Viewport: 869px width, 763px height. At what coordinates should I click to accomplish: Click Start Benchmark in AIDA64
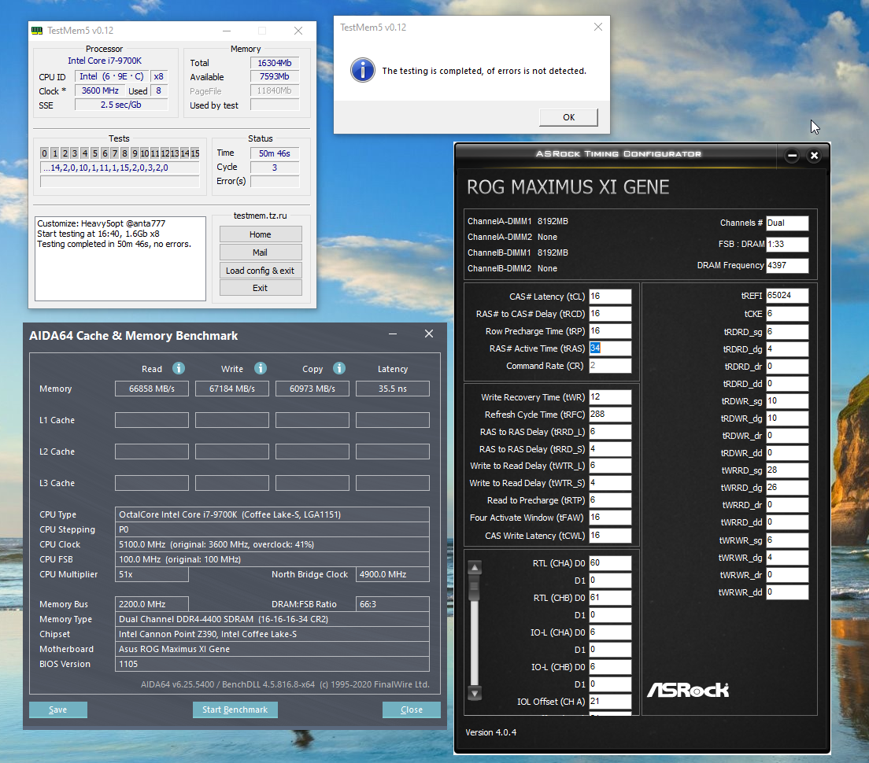click(235, 710)
